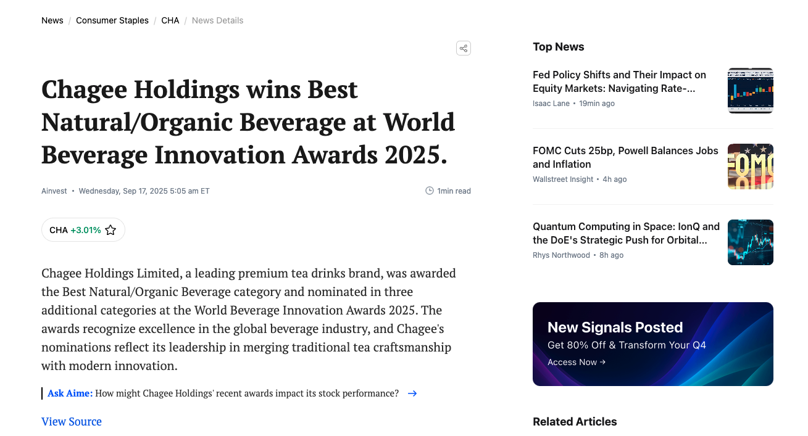Click the Ask Aime label
Image resolution: width=808 pixels, height=436 pixels.
point(70,393)
